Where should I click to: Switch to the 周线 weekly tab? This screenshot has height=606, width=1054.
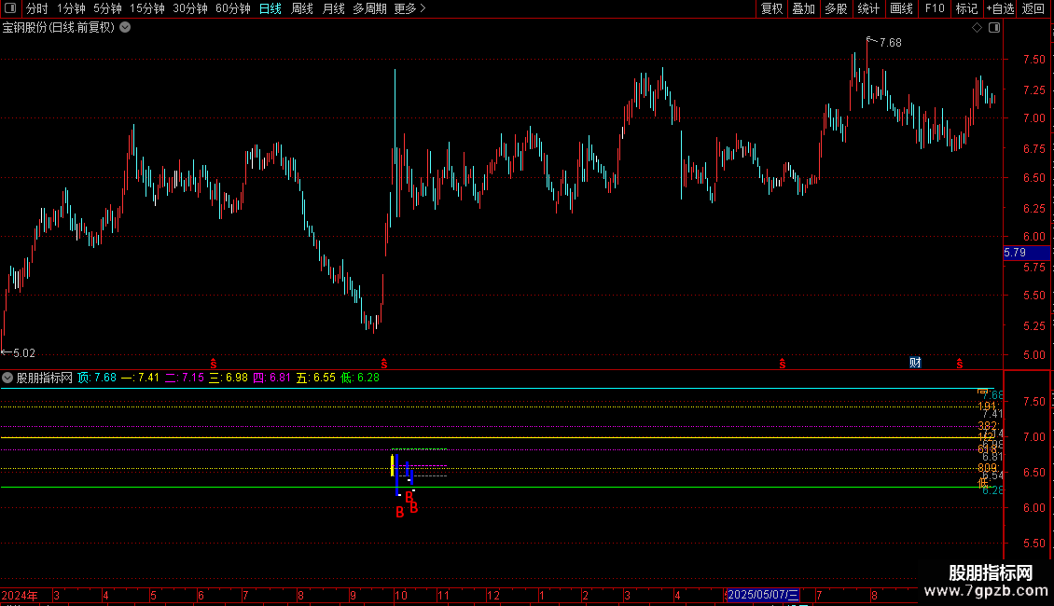coord(302,9)
